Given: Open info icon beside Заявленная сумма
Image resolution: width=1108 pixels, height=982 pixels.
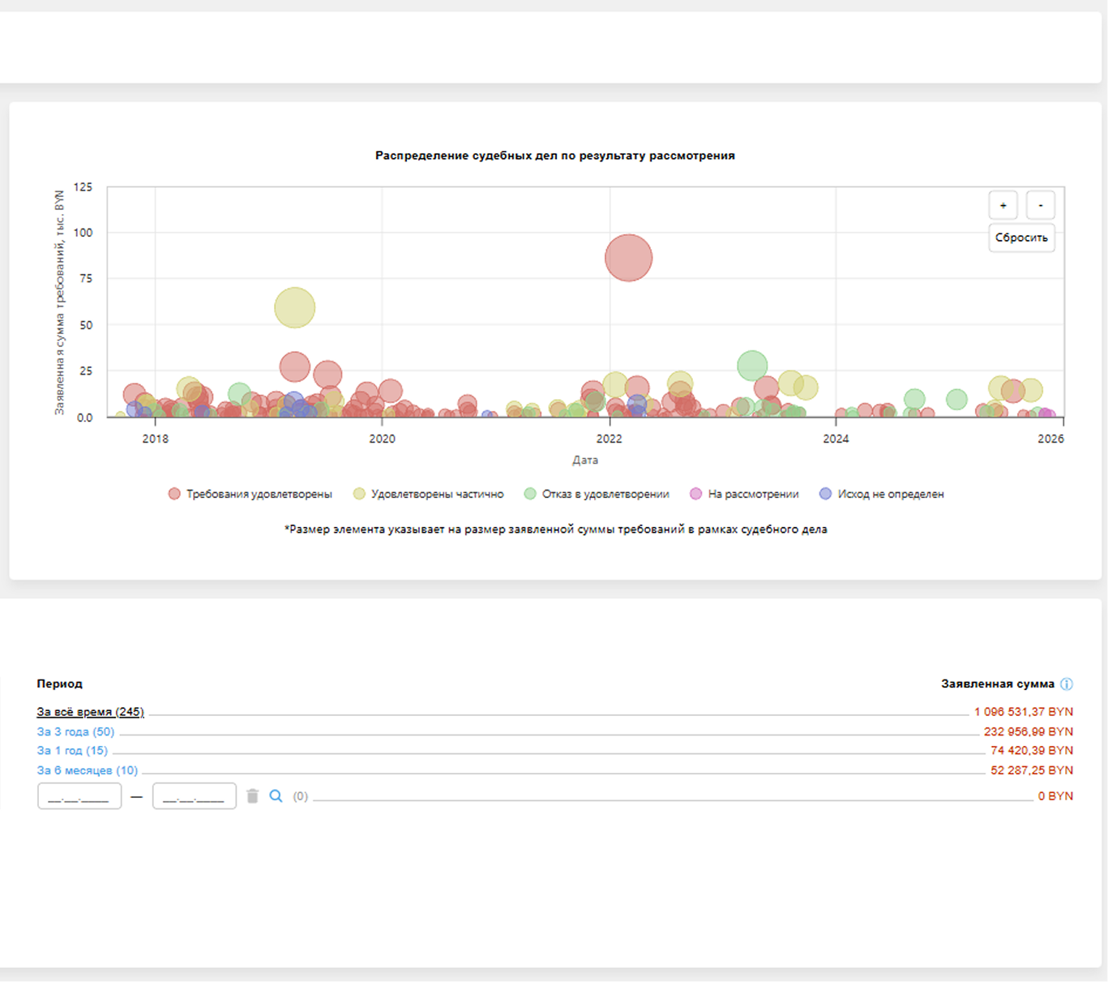Looking at the screenshot, I should [x=1067, y=684].
